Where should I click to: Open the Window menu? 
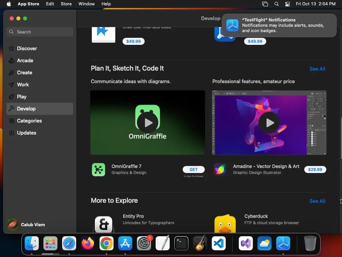pos(87,4)
